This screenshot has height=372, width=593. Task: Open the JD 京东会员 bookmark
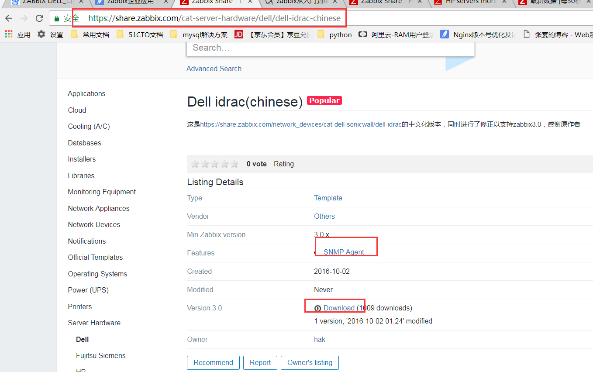(x=272, y=34)
